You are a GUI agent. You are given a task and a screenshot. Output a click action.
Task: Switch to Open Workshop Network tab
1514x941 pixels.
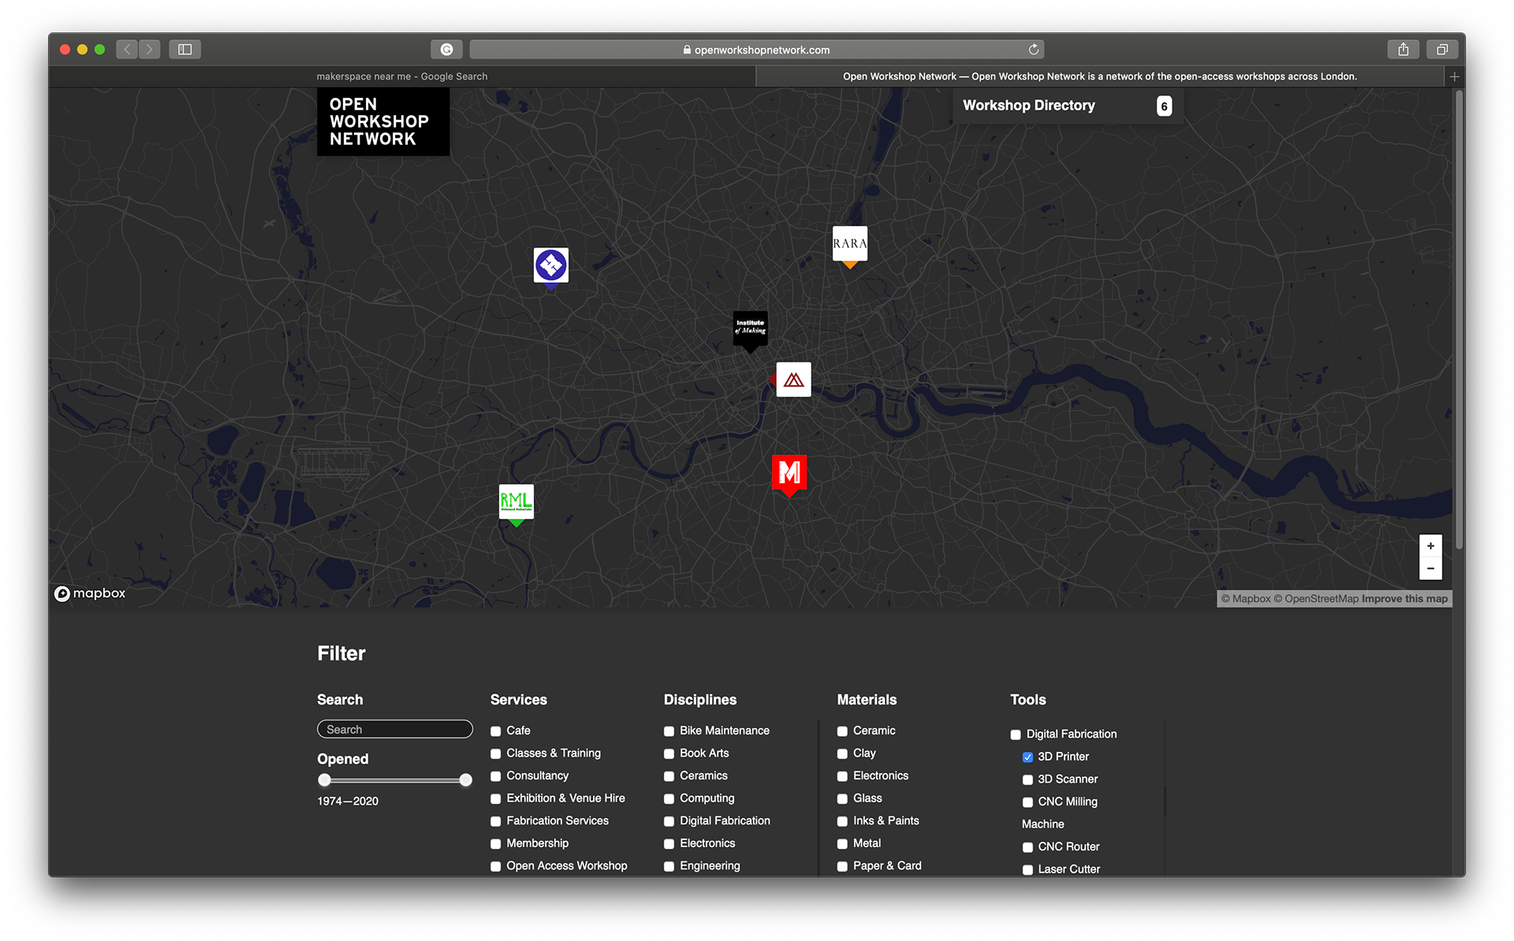click(1100, 76)
